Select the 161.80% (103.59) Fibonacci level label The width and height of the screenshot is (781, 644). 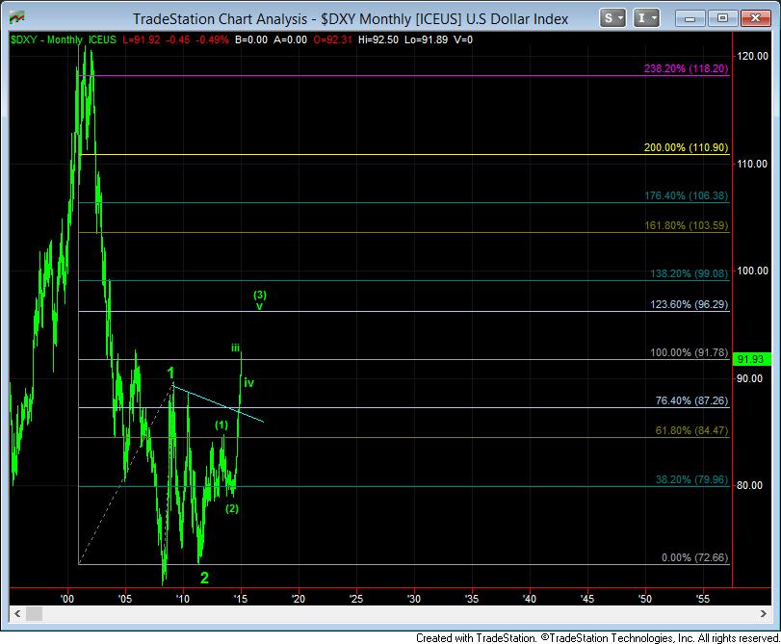click(x=686, y=224)
